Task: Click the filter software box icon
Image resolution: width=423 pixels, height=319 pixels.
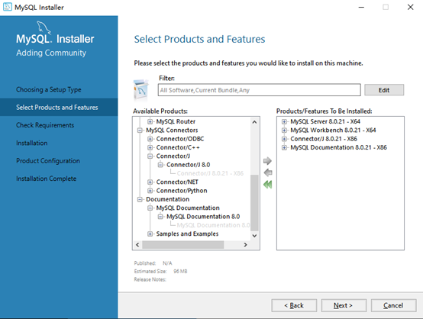Action: tap(141, 89)
